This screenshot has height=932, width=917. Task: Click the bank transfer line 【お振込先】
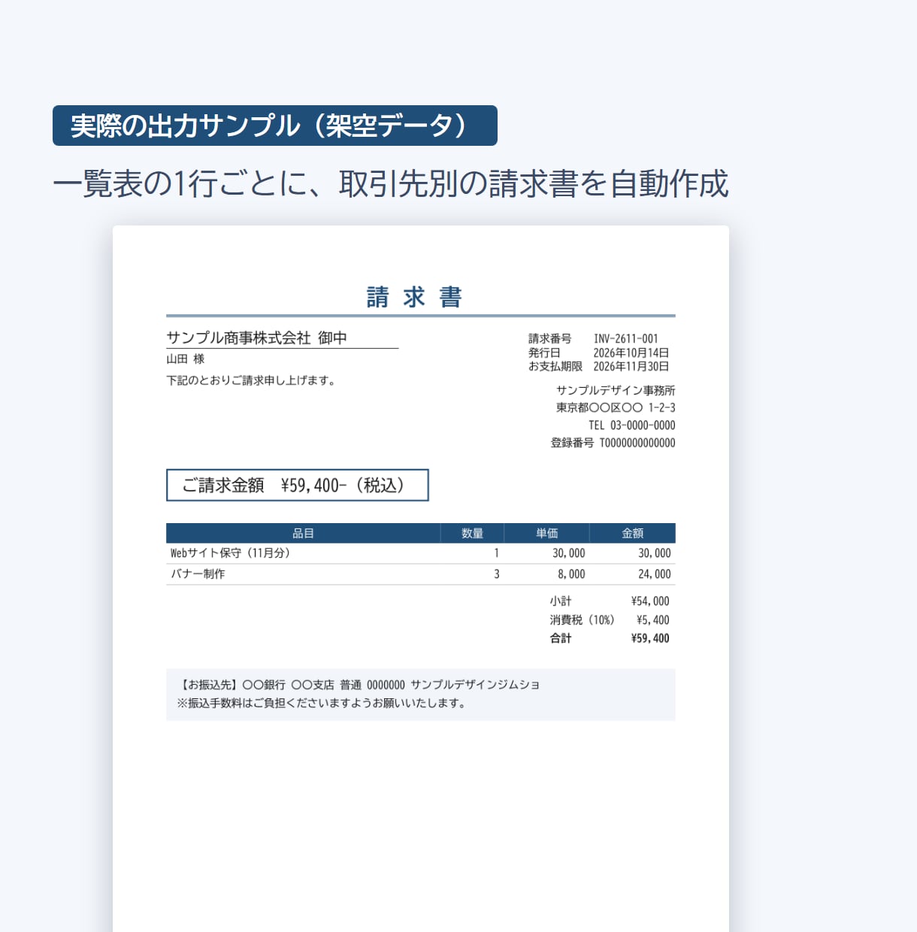[359, 685]
